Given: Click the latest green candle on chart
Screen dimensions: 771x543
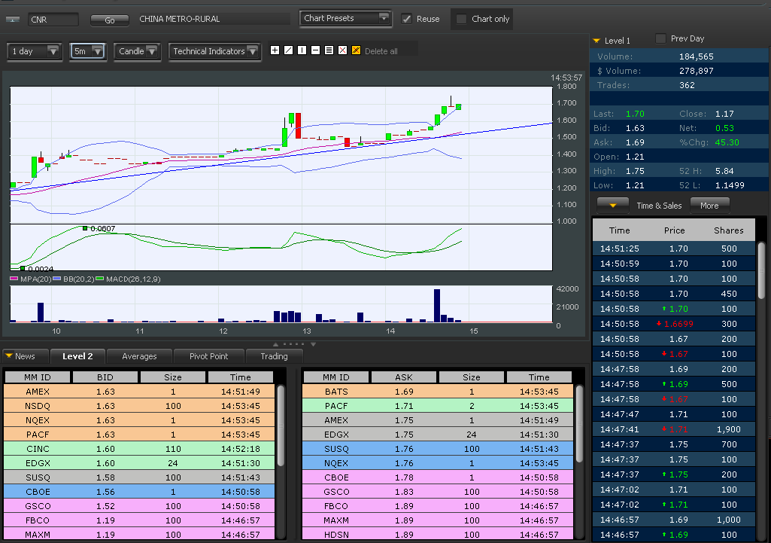Looking at the screenshot, I should pyautogui.click(x=458, y=106).
